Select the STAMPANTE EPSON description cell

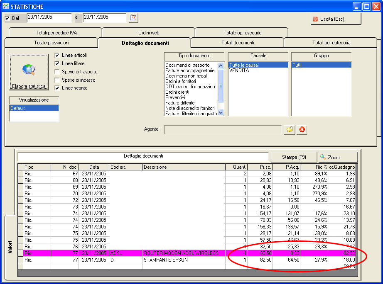coord(184,260)
